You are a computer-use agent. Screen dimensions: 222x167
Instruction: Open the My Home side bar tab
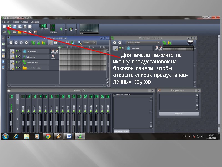[x=4, y=62]
